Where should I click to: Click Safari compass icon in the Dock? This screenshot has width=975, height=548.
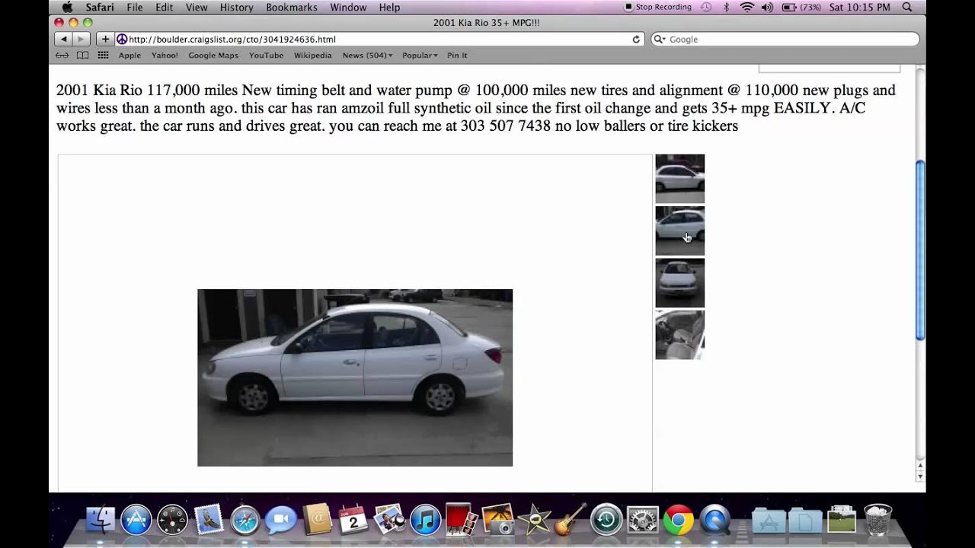(245, 521)
